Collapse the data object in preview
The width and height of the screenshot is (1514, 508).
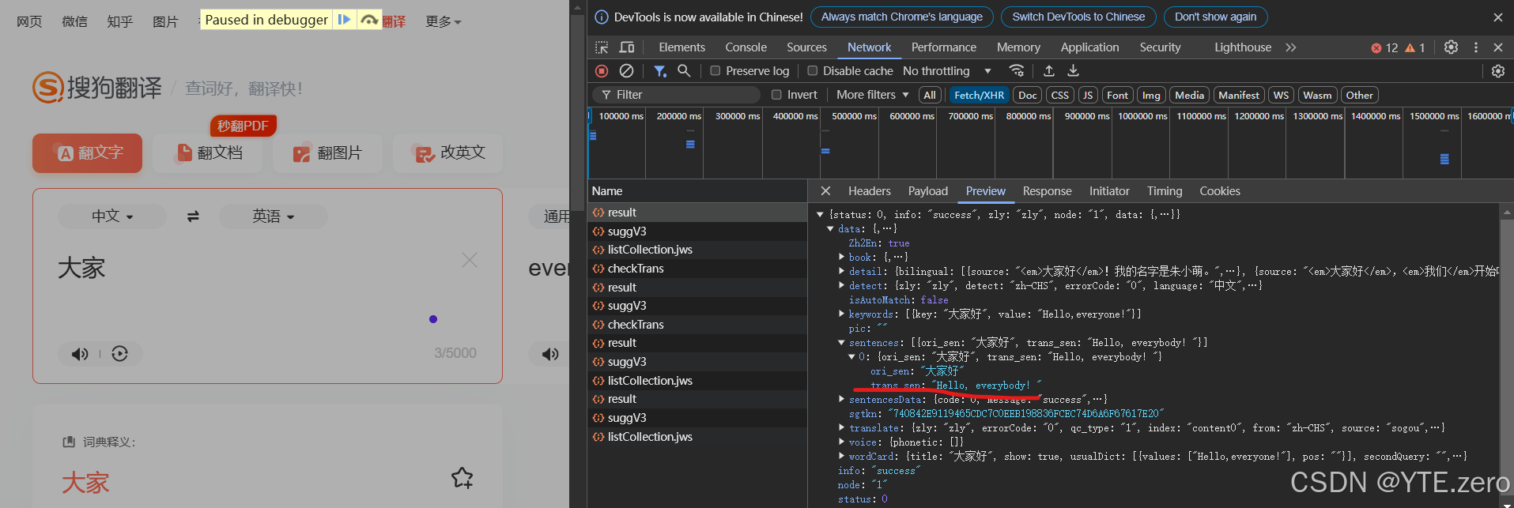[830, 229]
